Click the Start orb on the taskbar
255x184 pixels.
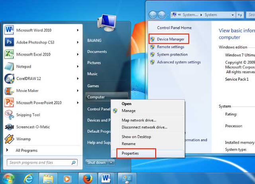[8, 179]
